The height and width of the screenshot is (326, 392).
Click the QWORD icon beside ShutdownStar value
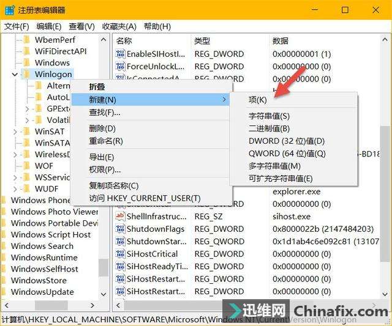pos(120,241)
